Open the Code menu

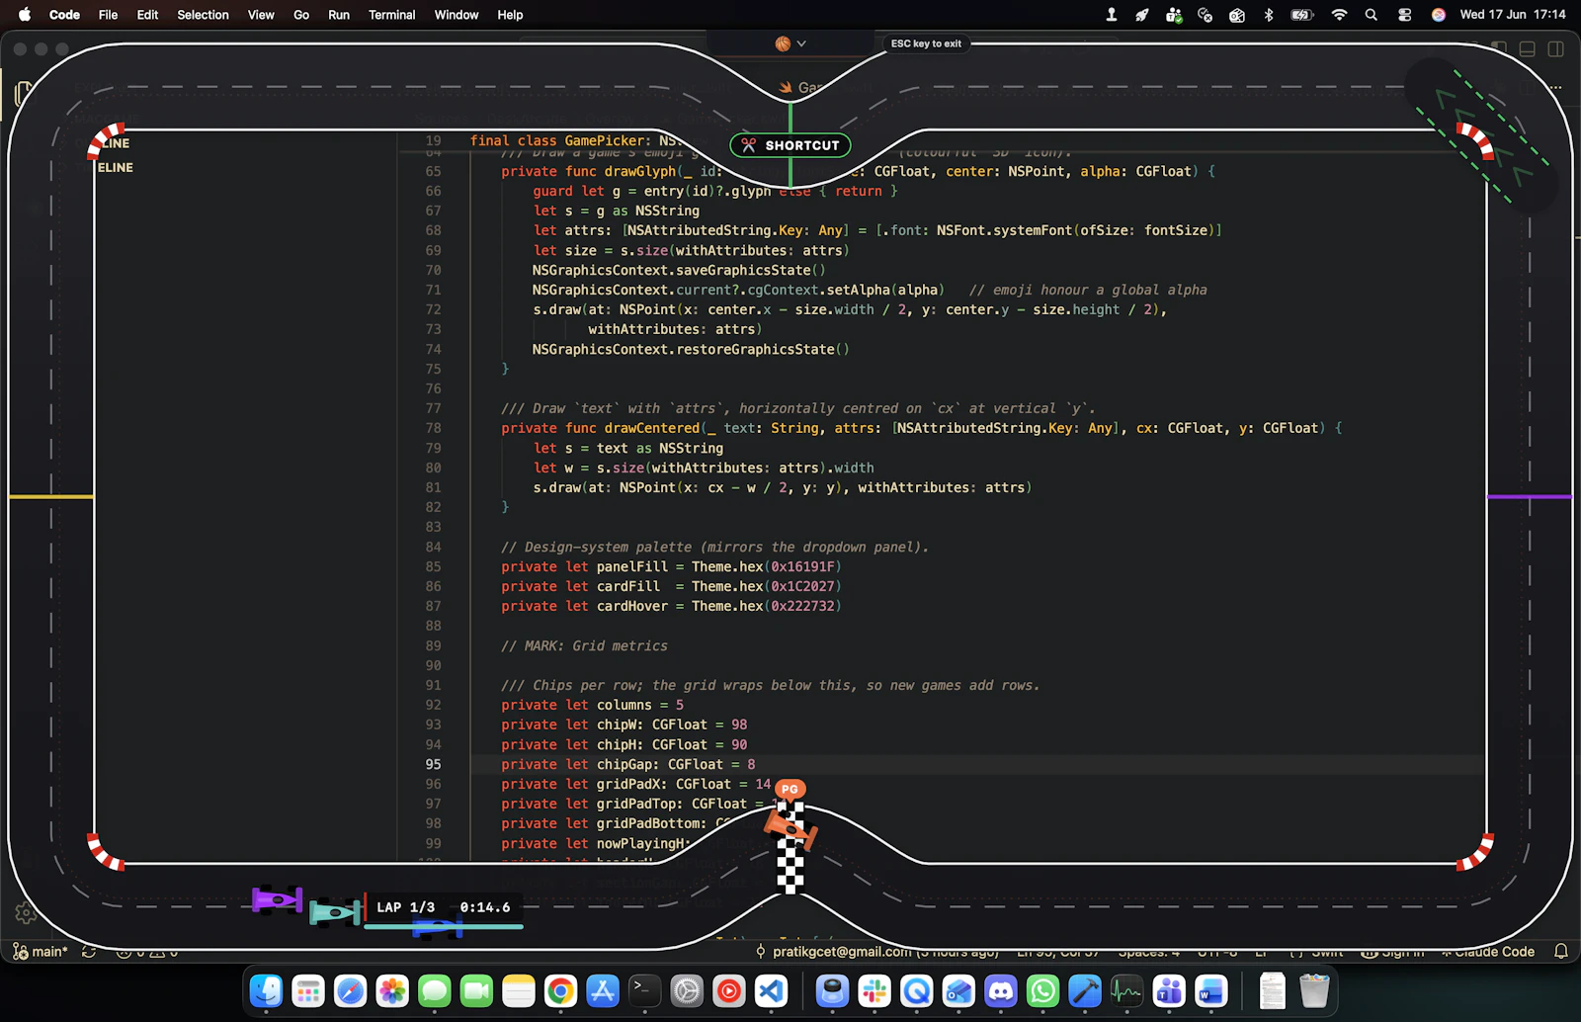64,15
